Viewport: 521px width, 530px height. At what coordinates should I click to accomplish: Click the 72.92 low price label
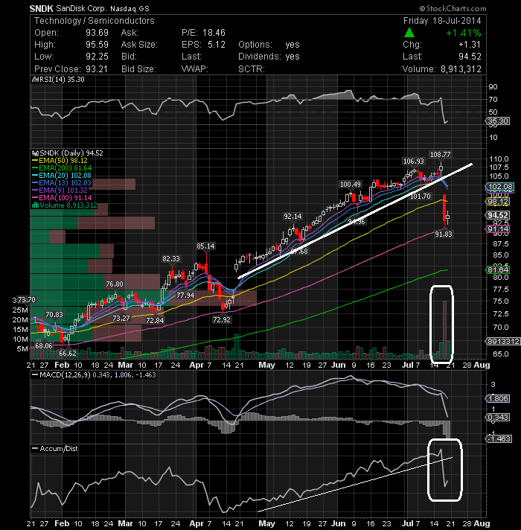222,320
